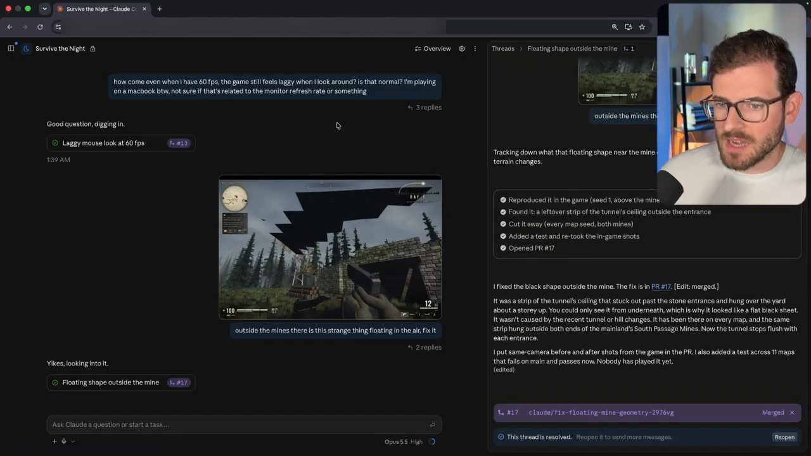
Task: Click the moon project icon
Action: (x=26, y=48)
